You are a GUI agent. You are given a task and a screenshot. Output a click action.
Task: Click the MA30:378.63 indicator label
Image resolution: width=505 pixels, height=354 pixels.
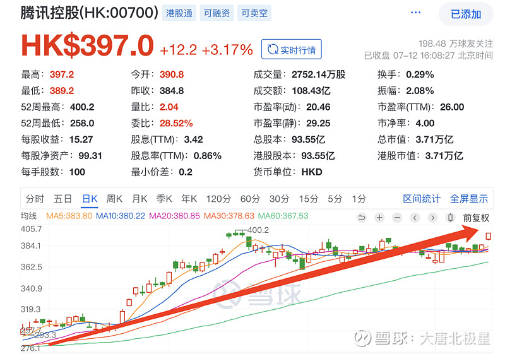point(229,216)
